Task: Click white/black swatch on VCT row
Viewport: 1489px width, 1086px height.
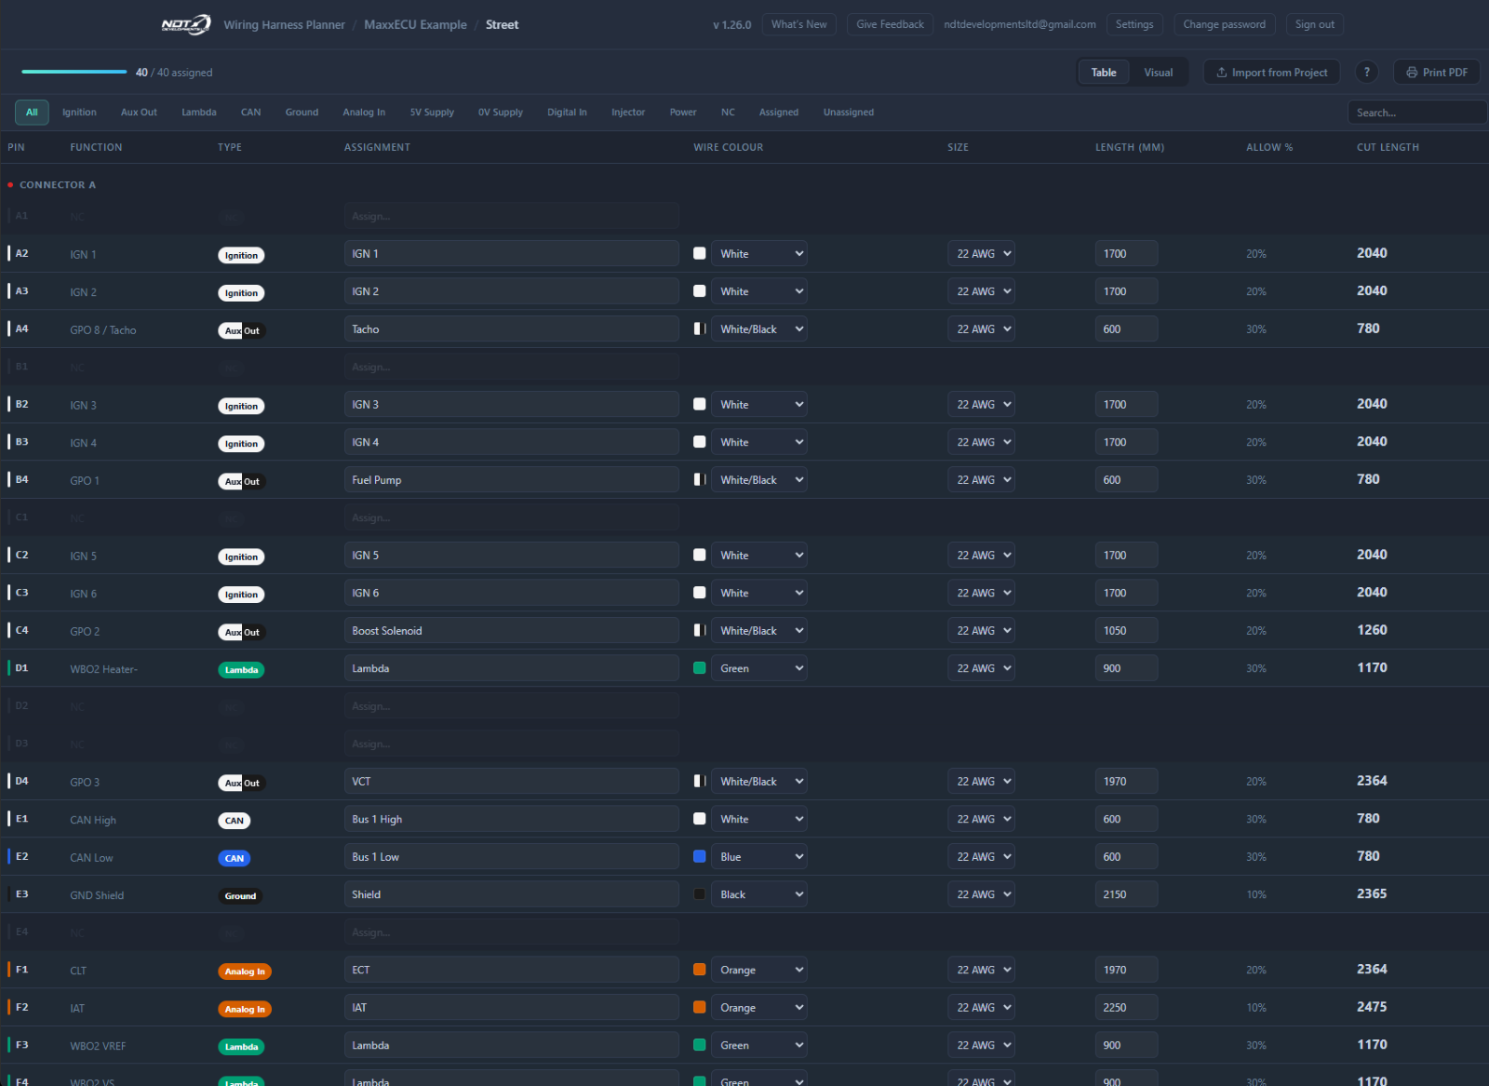Action: pyautogui.click(x=700, y=781)
